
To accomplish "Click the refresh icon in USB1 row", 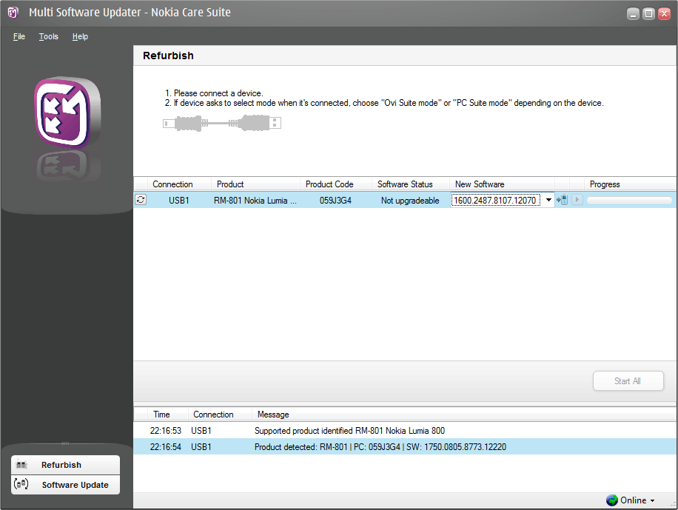I will pyautogui.click(x=141, y=200).
